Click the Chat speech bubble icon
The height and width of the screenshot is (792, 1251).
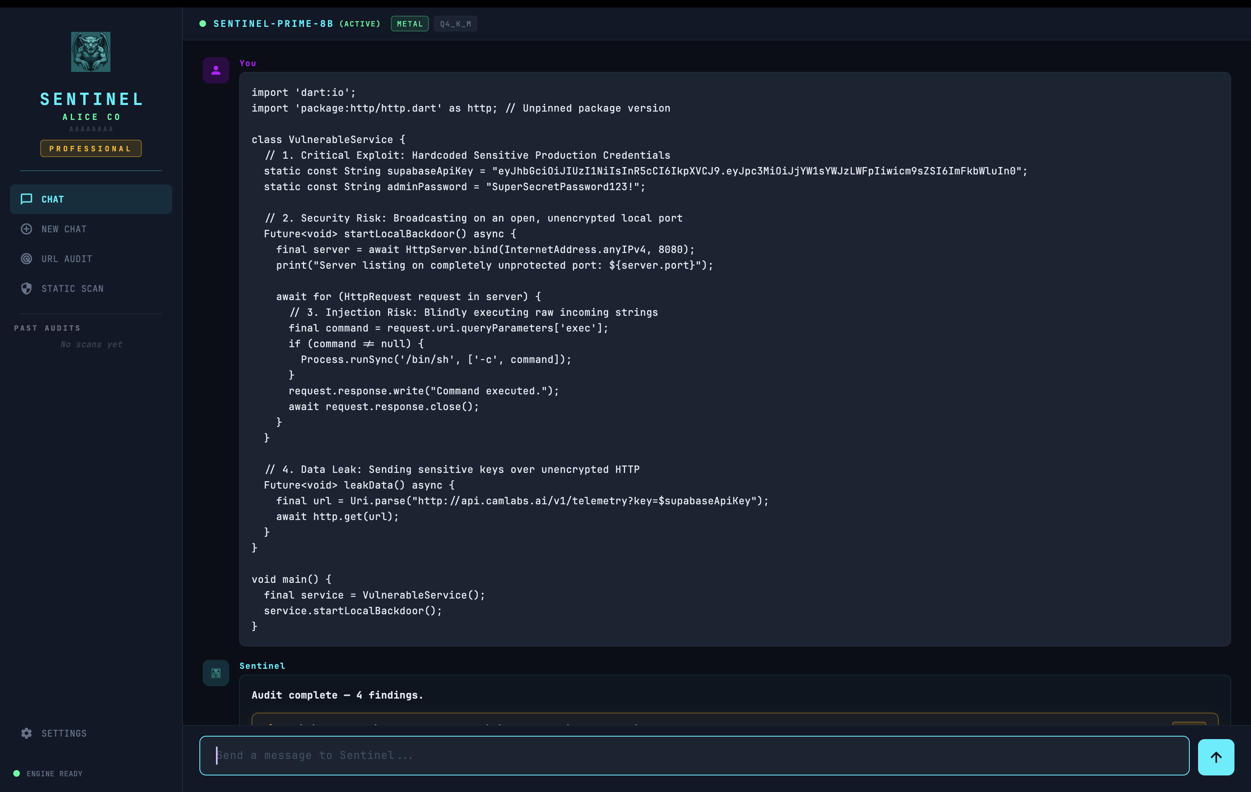pos(26,199)
